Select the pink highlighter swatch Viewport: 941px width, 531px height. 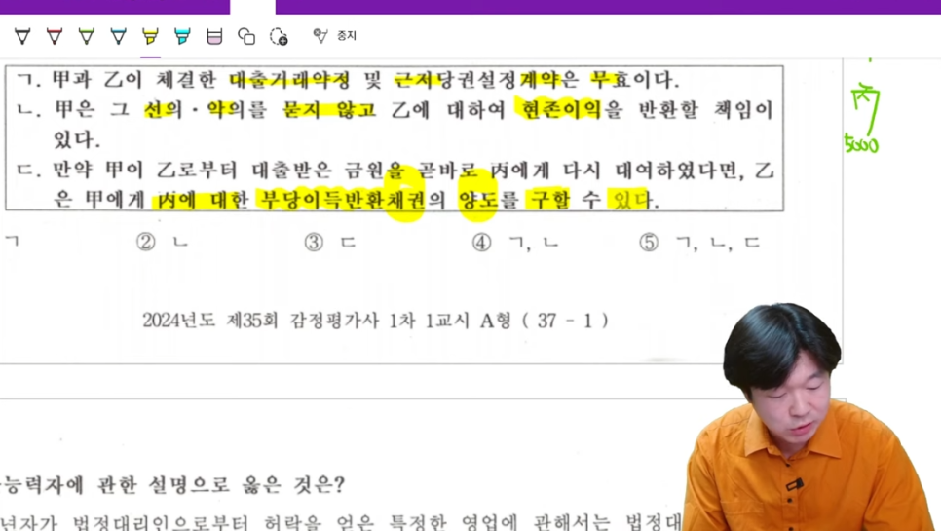214,36
